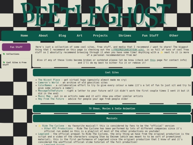Open the MessageToTheFuture link
This screenshot has height=145, width=193.
50,91
